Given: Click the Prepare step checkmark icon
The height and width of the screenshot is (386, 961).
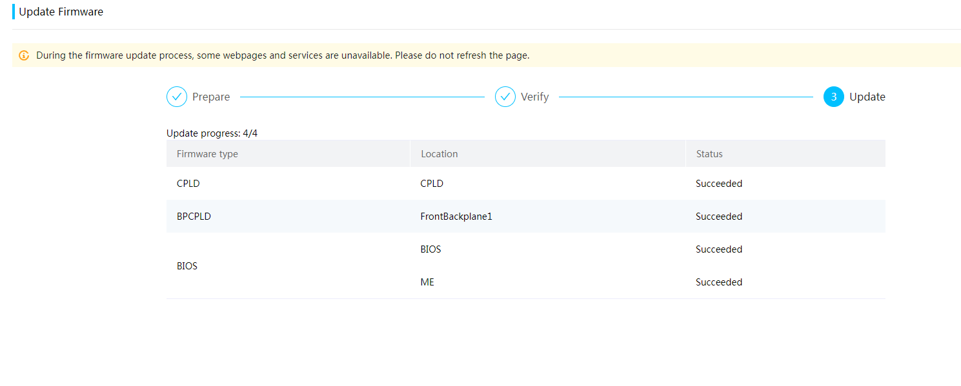Looking at the screenshot, I should tap(177, 97).
